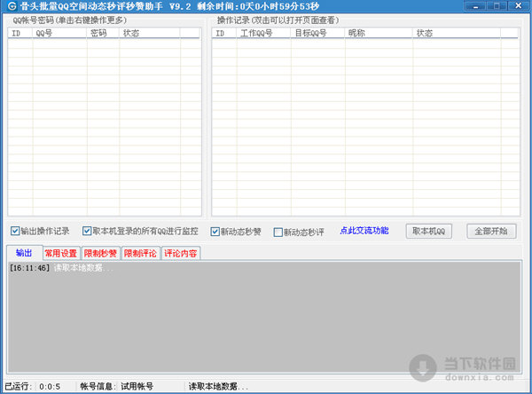532x394 pixels.
Task: Close the application window
Action: (519, 6)
